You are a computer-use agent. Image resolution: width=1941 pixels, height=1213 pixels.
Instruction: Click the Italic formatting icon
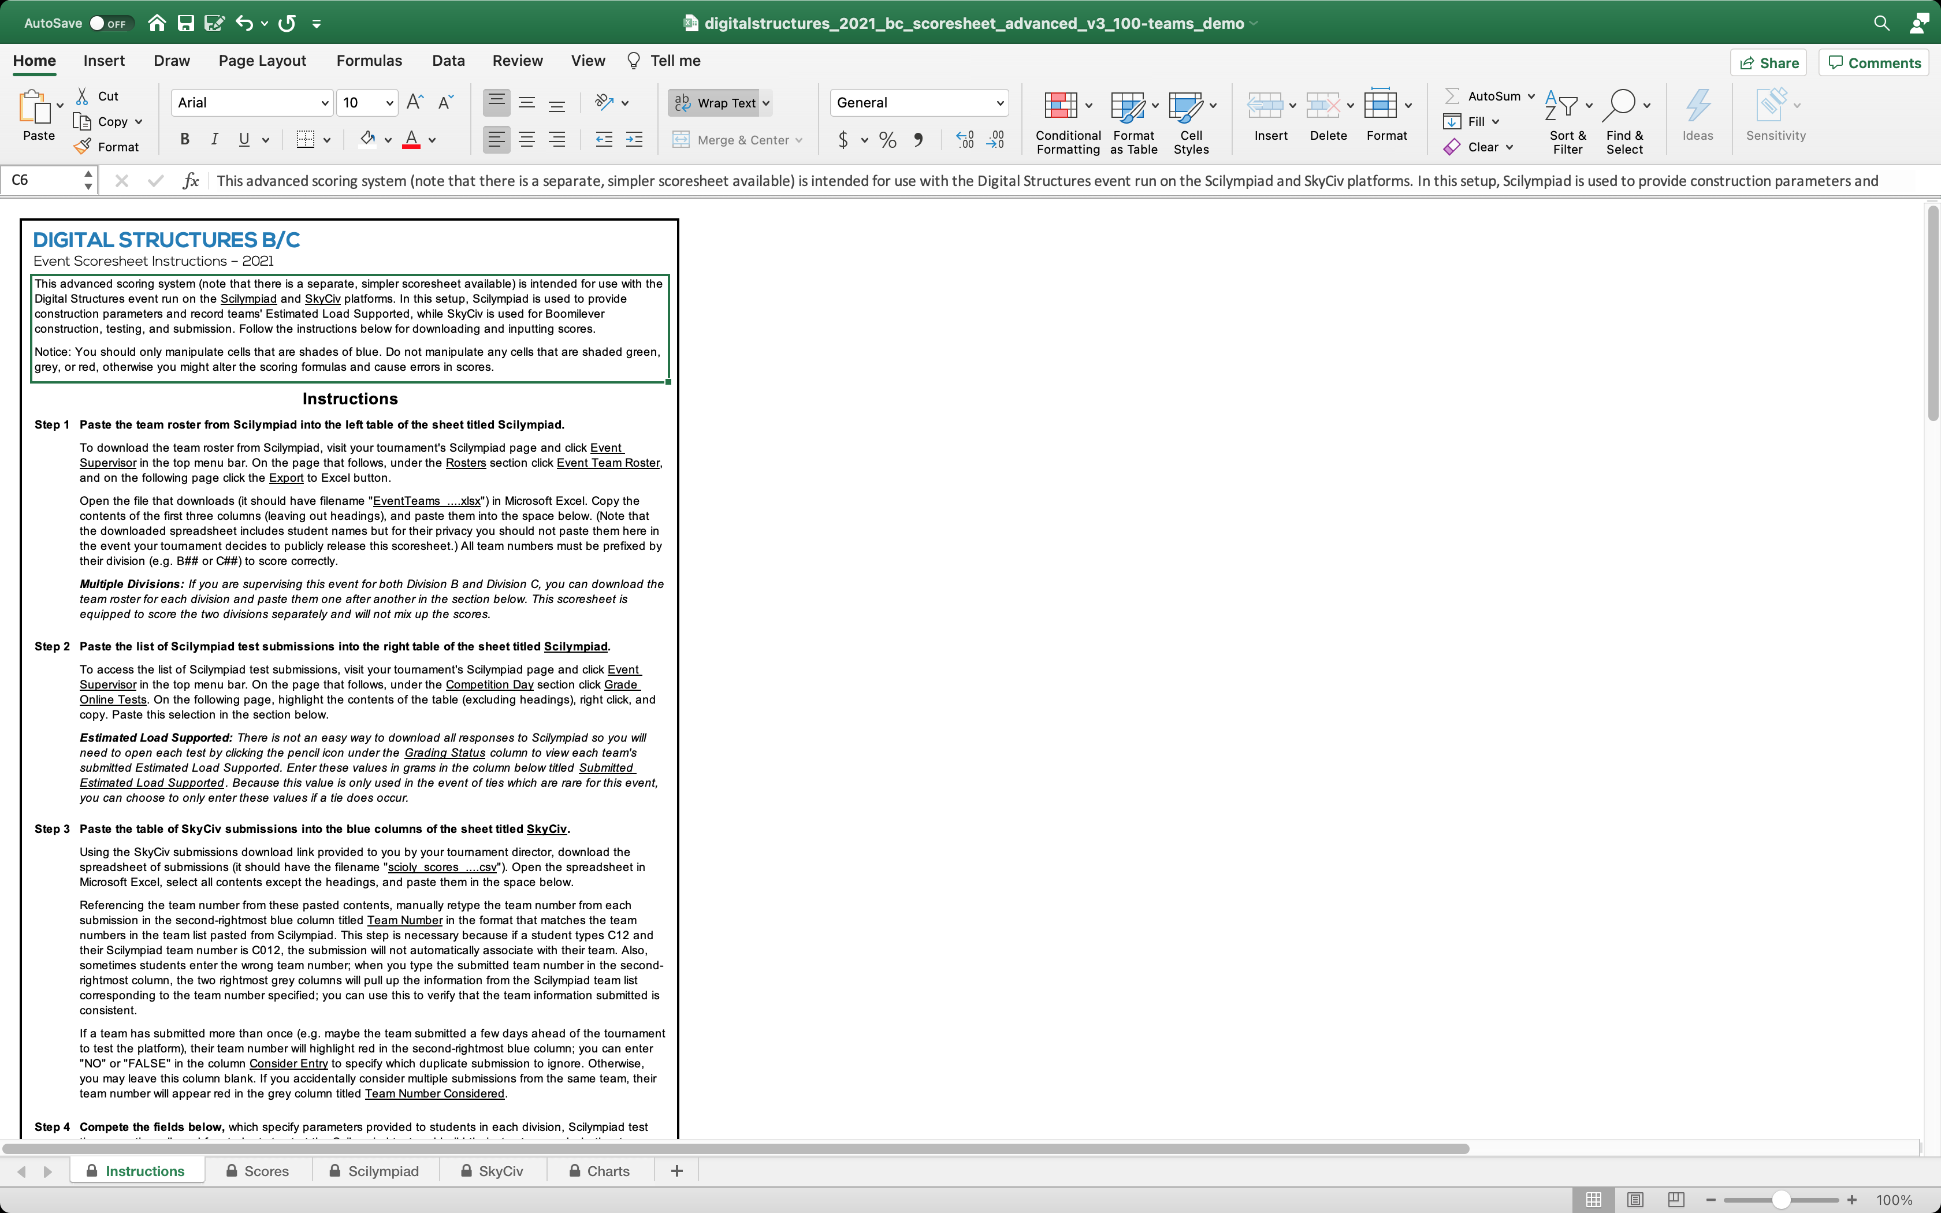pyautogui.click(x=214, y=140)
